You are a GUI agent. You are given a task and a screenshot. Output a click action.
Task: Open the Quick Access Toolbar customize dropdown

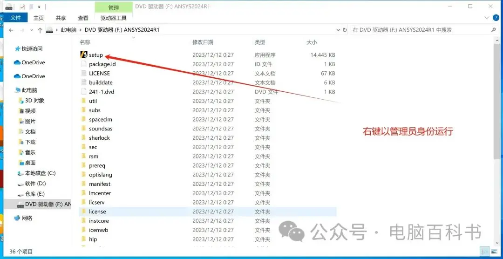(39, 6)
